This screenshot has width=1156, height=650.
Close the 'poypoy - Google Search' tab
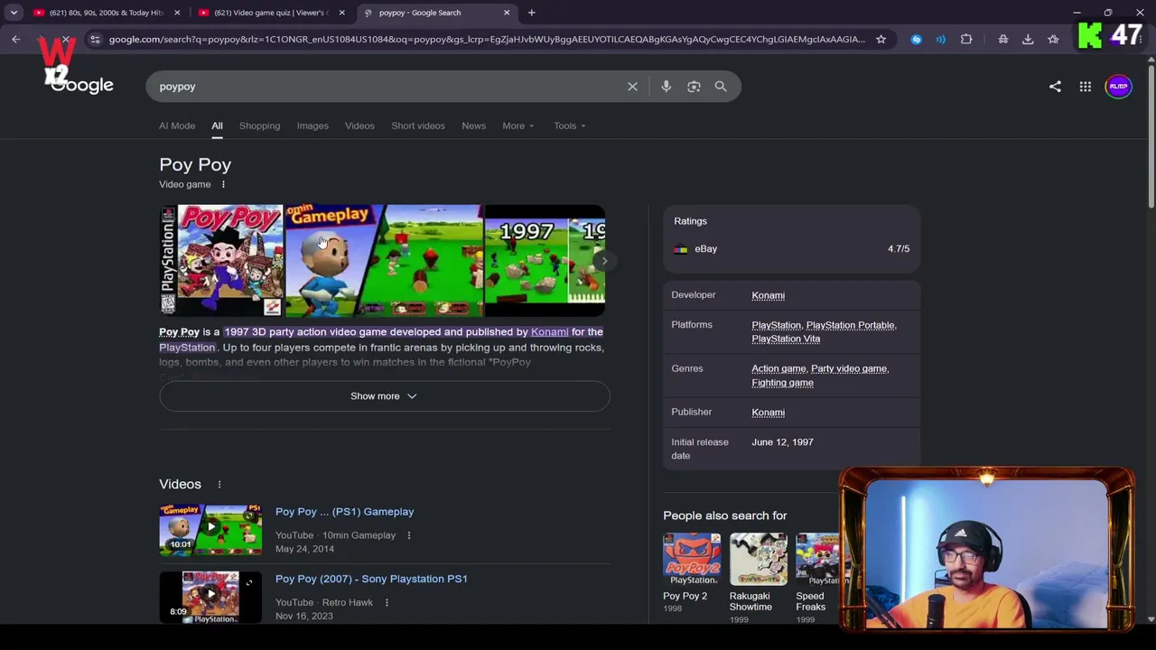507,13
